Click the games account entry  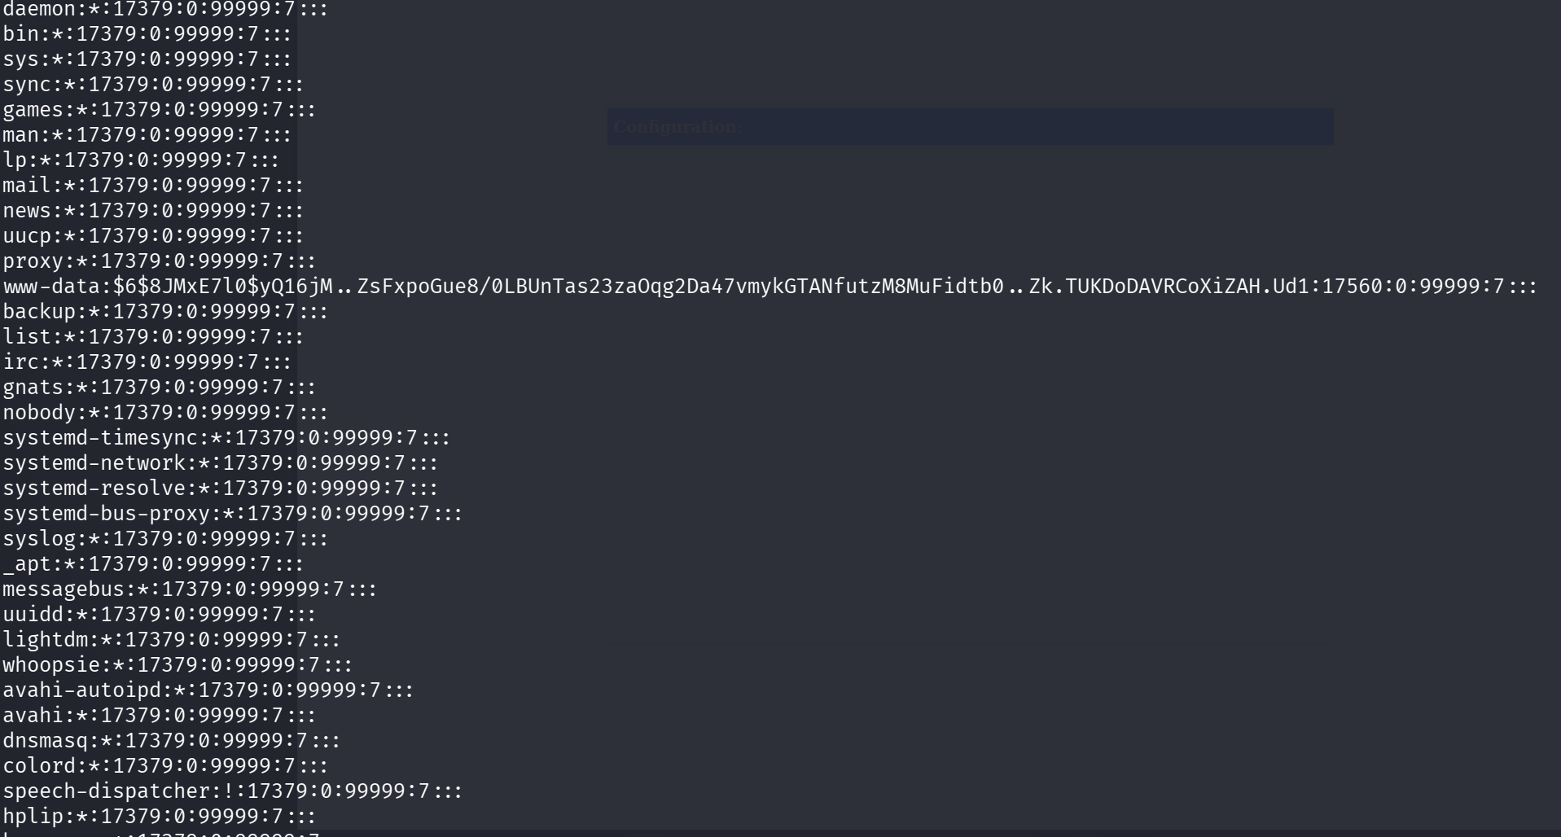click(160, 110)
